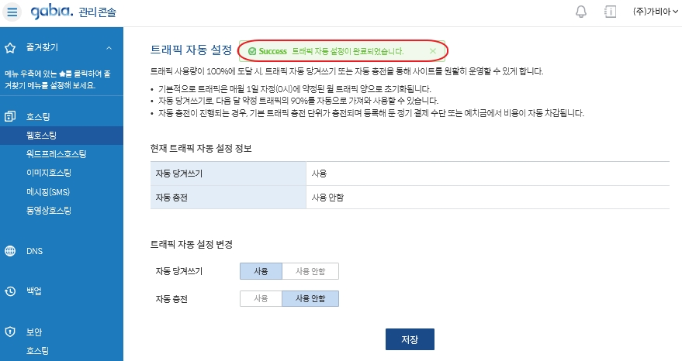This screenshot has width=682, height=361.
Task: Set 자동 충전 to 사용
Action: point(261,298)
